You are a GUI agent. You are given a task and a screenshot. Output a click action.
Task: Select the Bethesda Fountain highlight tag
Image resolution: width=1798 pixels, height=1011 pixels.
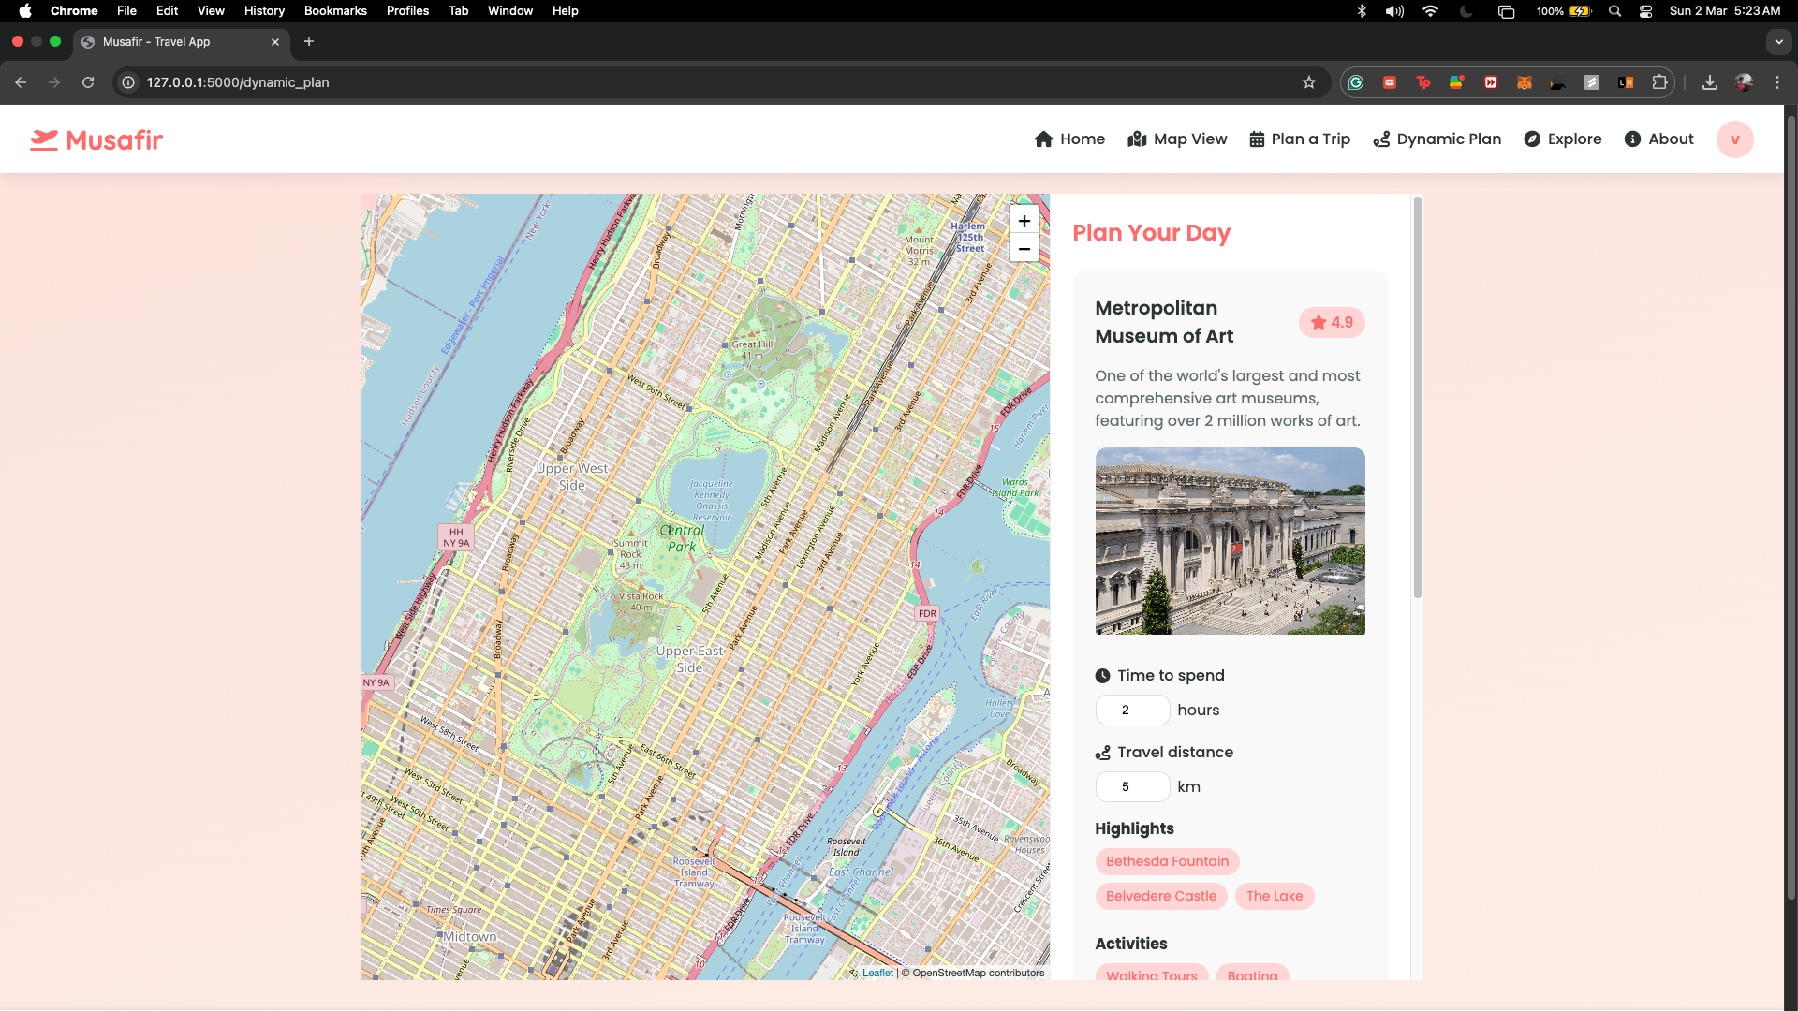(x=1167, y=861)
